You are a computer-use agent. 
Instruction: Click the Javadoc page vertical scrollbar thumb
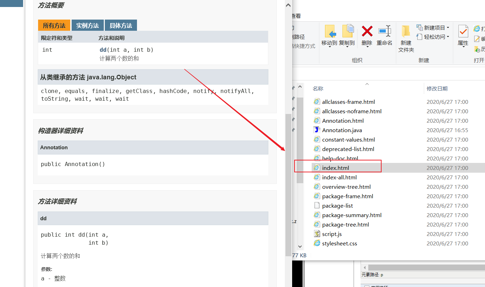tap(288, 185)
